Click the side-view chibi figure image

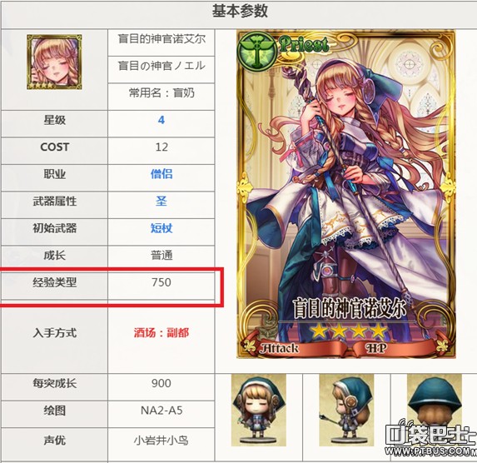click(x=346, y=410)
